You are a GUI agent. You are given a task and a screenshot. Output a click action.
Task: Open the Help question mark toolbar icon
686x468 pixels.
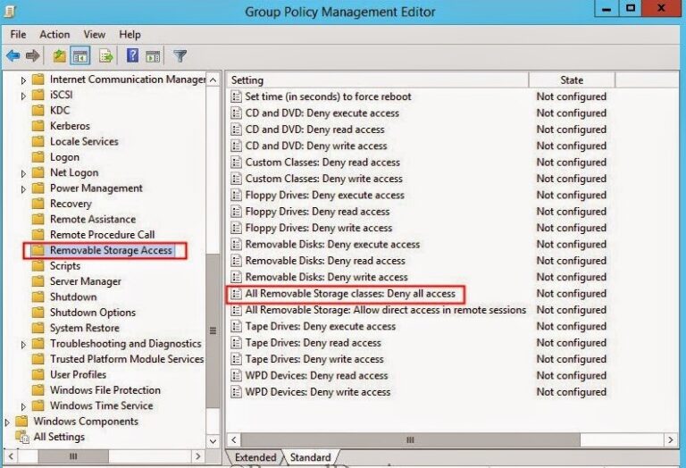(x=132, y=55)
